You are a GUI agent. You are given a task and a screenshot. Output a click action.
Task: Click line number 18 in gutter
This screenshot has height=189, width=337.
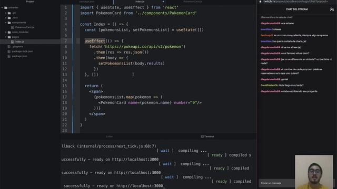pos(65,103)
